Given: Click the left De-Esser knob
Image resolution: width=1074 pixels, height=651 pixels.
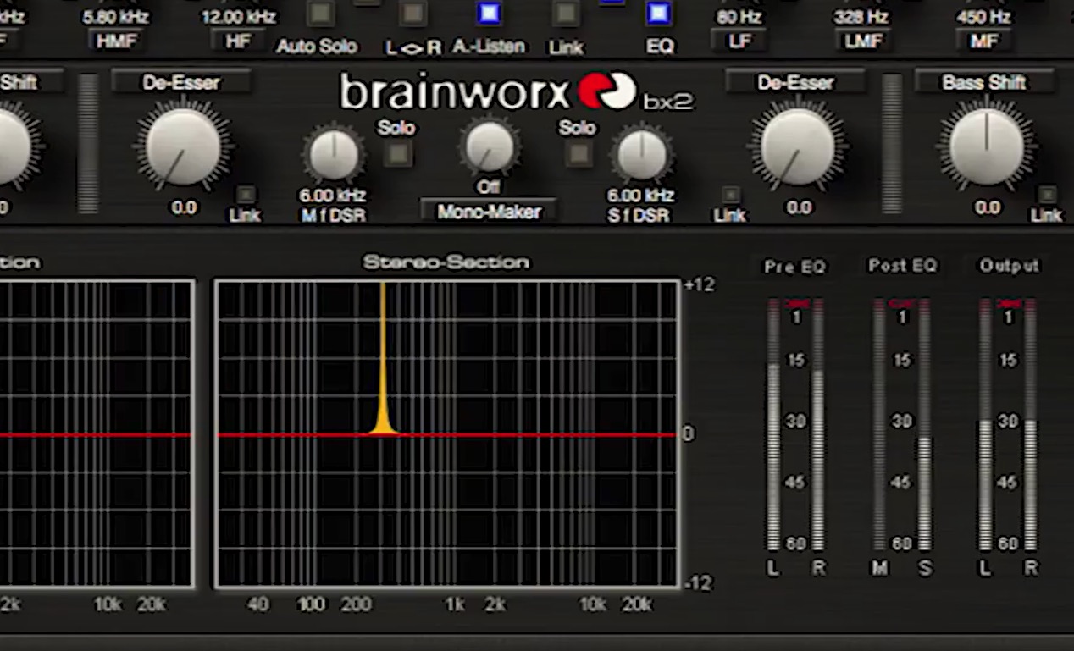Looking at the screenshot, I should tap(183, 147).
